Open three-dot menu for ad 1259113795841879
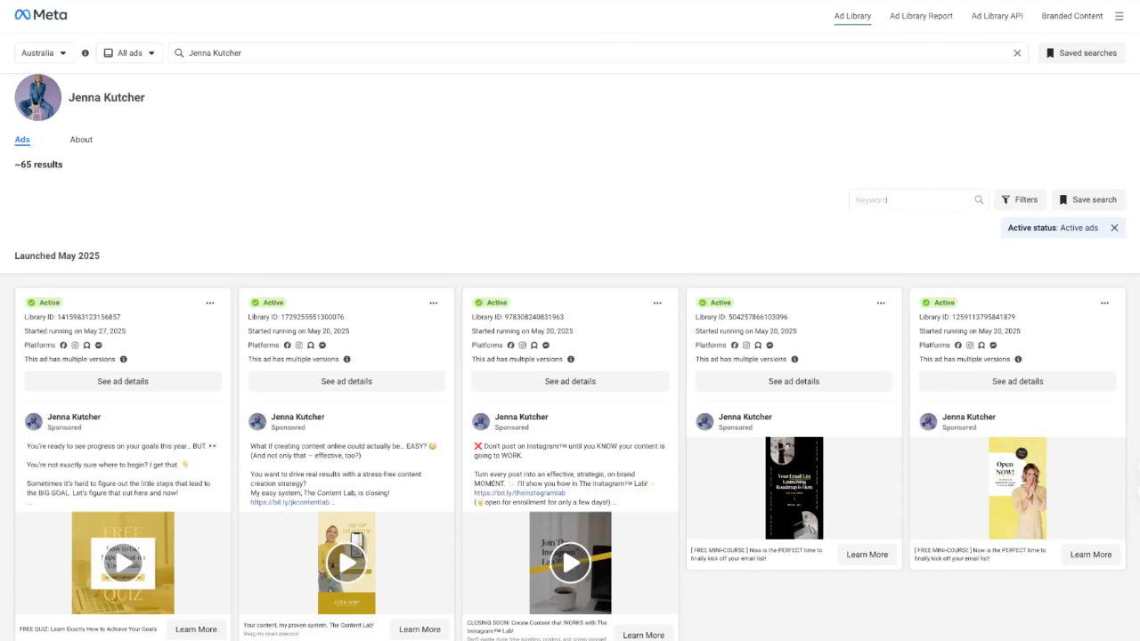 1104,303
